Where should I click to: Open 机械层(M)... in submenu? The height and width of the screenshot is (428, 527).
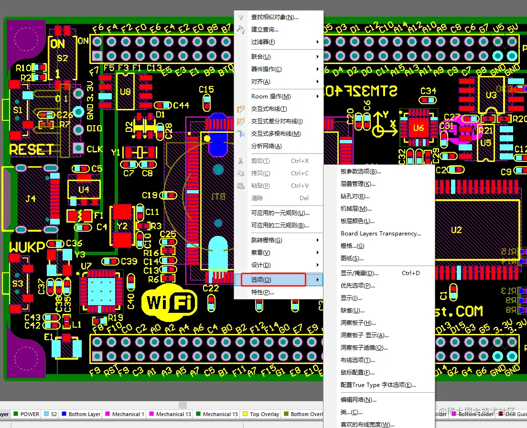coord(379,209)
